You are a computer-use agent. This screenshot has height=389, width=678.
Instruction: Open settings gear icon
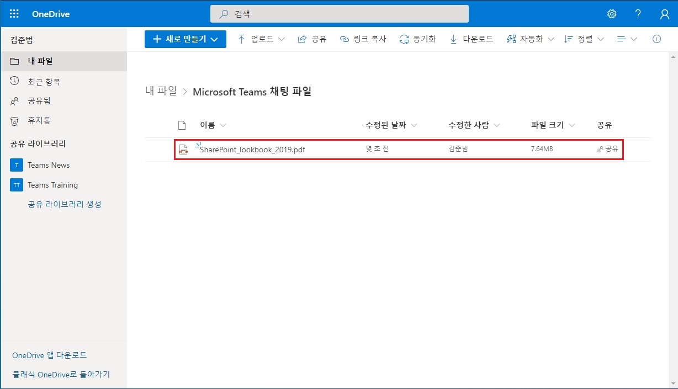click(612, 14)
